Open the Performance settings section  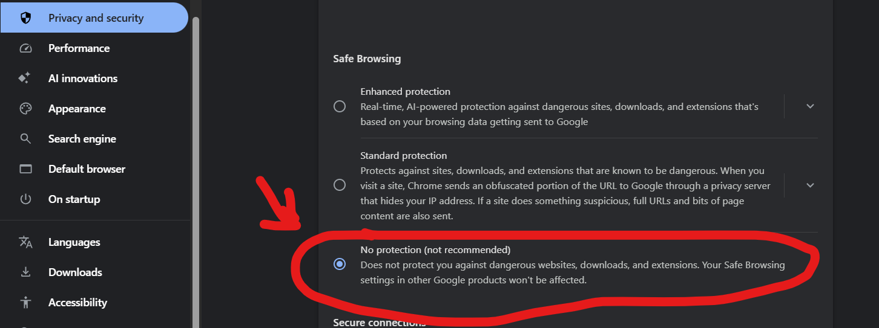coord(79,48)
